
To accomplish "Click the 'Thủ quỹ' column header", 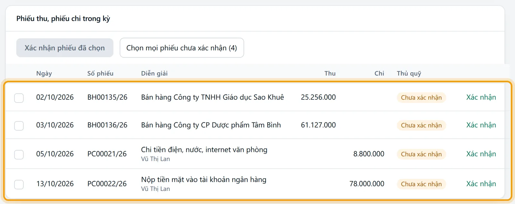I will [x=409, y=73].
